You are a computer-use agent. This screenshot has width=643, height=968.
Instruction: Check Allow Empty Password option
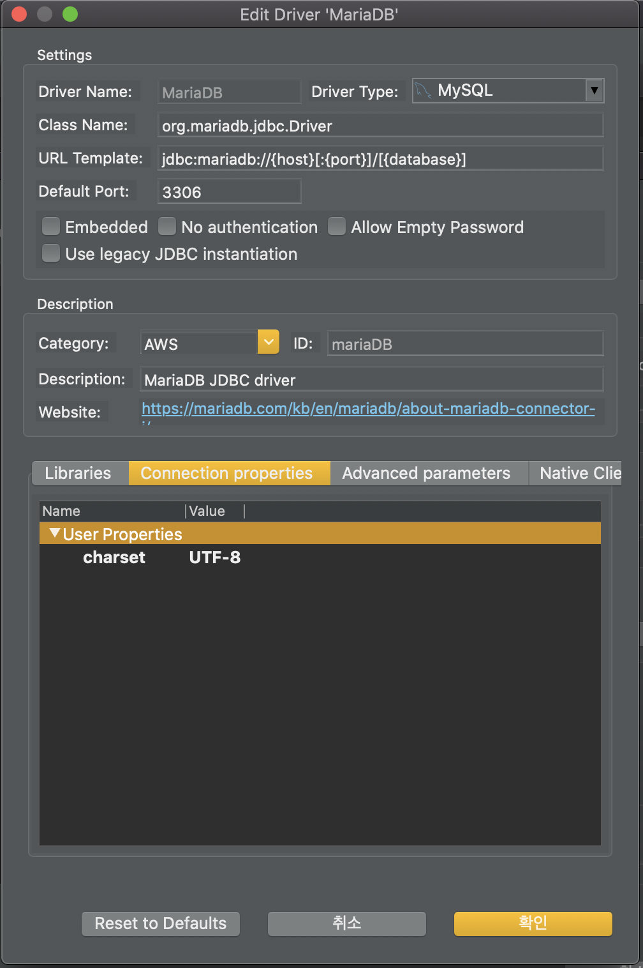pyautogui.click(x=337, y=226)
